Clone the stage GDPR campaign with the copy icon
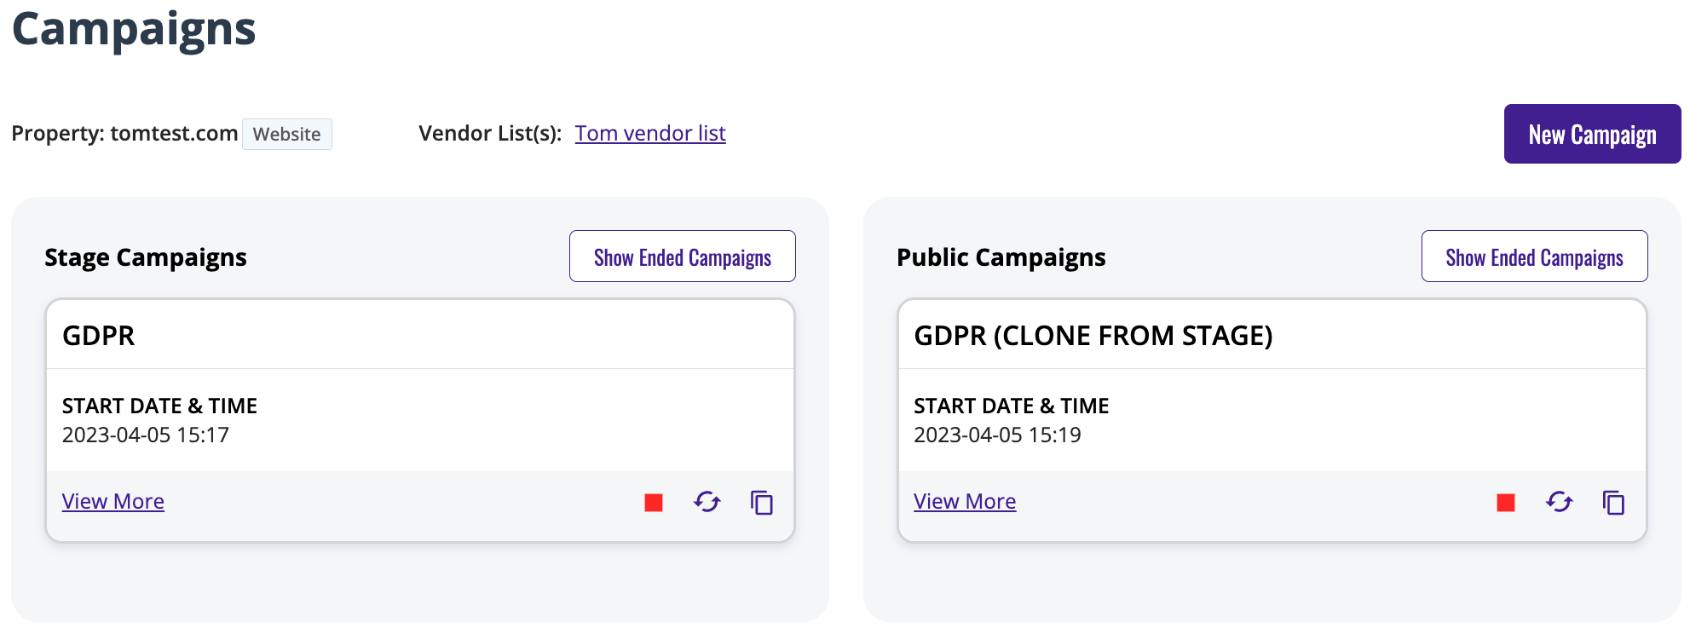Screen dimensions: 1690x628 tap(761, 503)
